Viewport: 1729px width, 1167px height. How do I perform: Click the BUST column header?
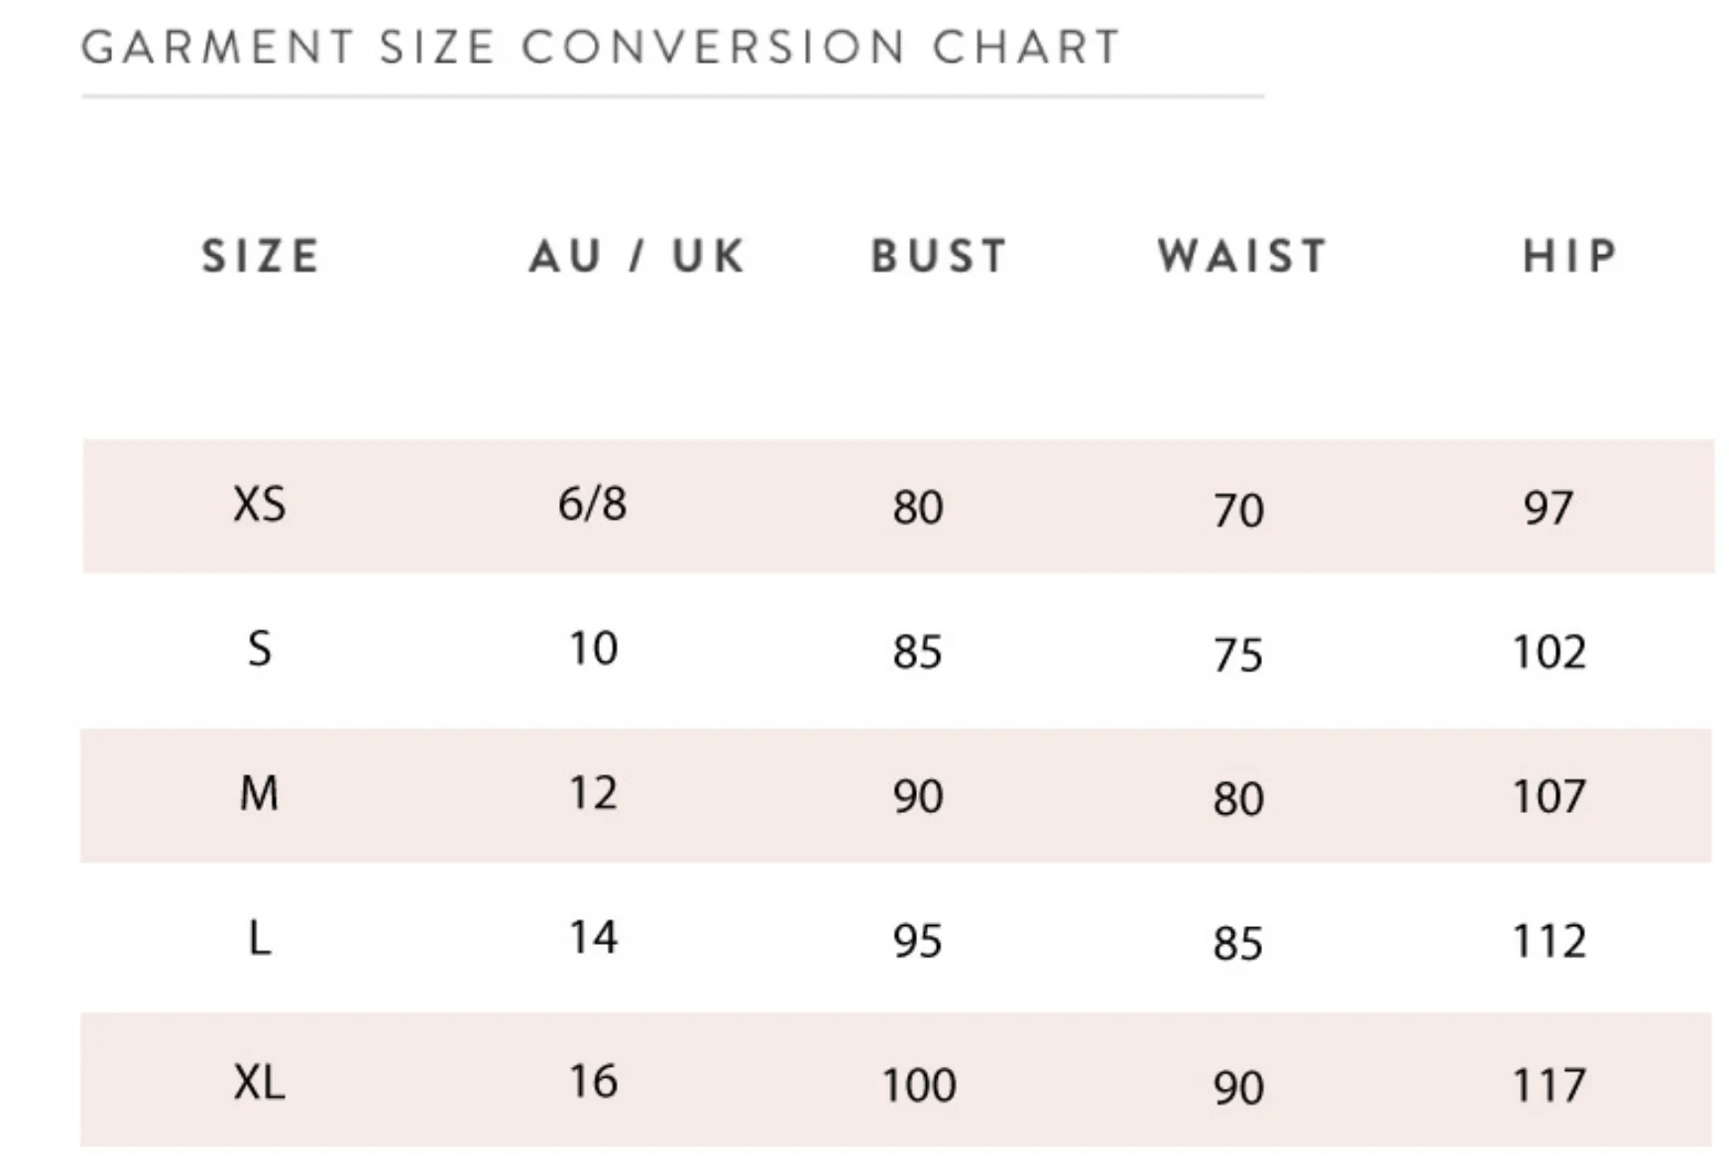(x=939, y=256)
